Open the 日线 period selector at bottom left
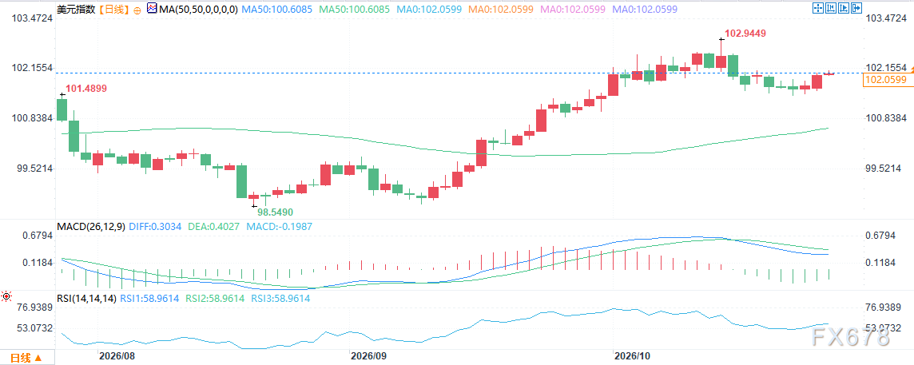914x365 pixels. pyautogui.click(x=27, y=358)
